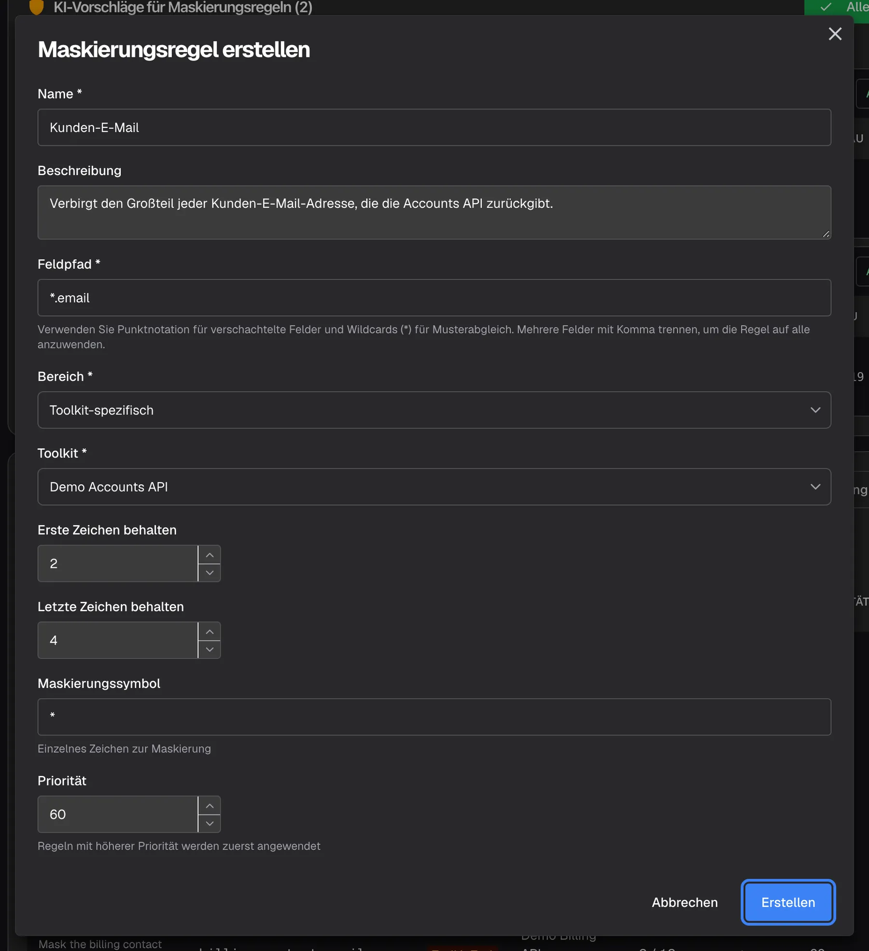Decrease the Priorität value

click(x=210, y=824)
